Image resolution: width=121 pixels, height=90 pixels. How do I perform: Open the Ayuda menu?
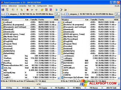tap(117, 6)
